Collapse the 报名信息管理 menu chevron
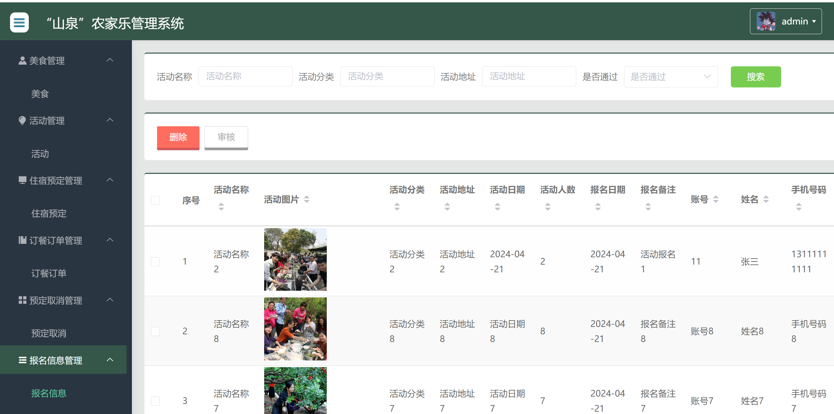 coord(110,360)
